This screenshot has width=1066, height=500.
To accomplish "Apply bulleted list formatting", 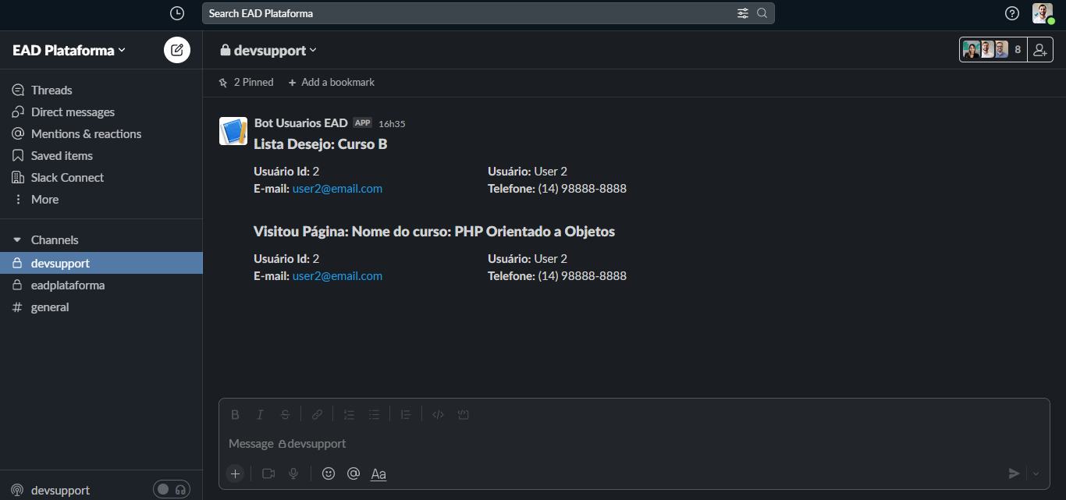I will click(x=374, y=415).
